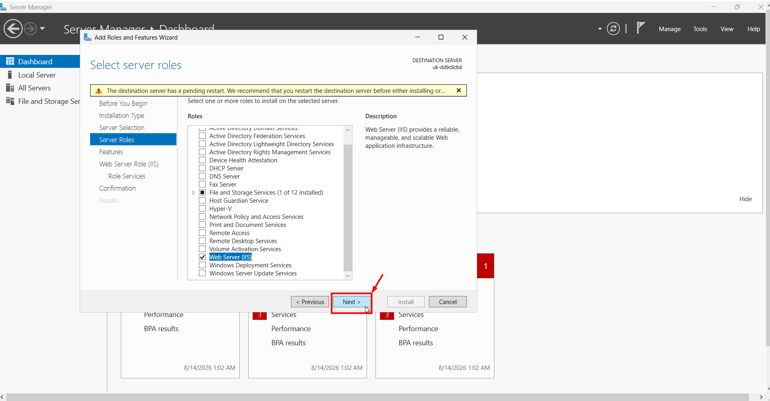Click the roles list scroll up arrow

348,130
